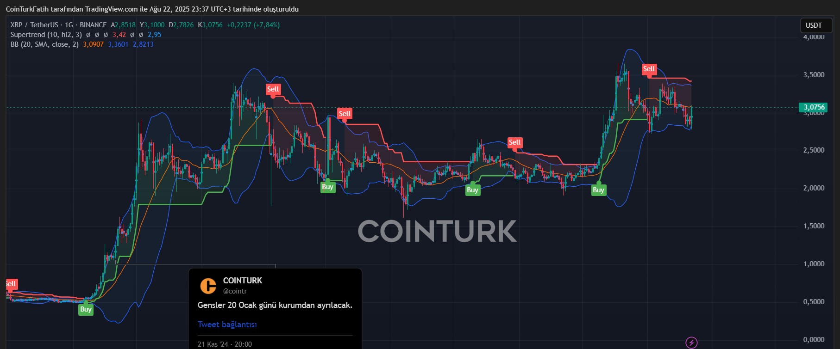Click the BB upper band value 3,3601
840x349 pixels.
pyautogui.click(x=118, y=44)
